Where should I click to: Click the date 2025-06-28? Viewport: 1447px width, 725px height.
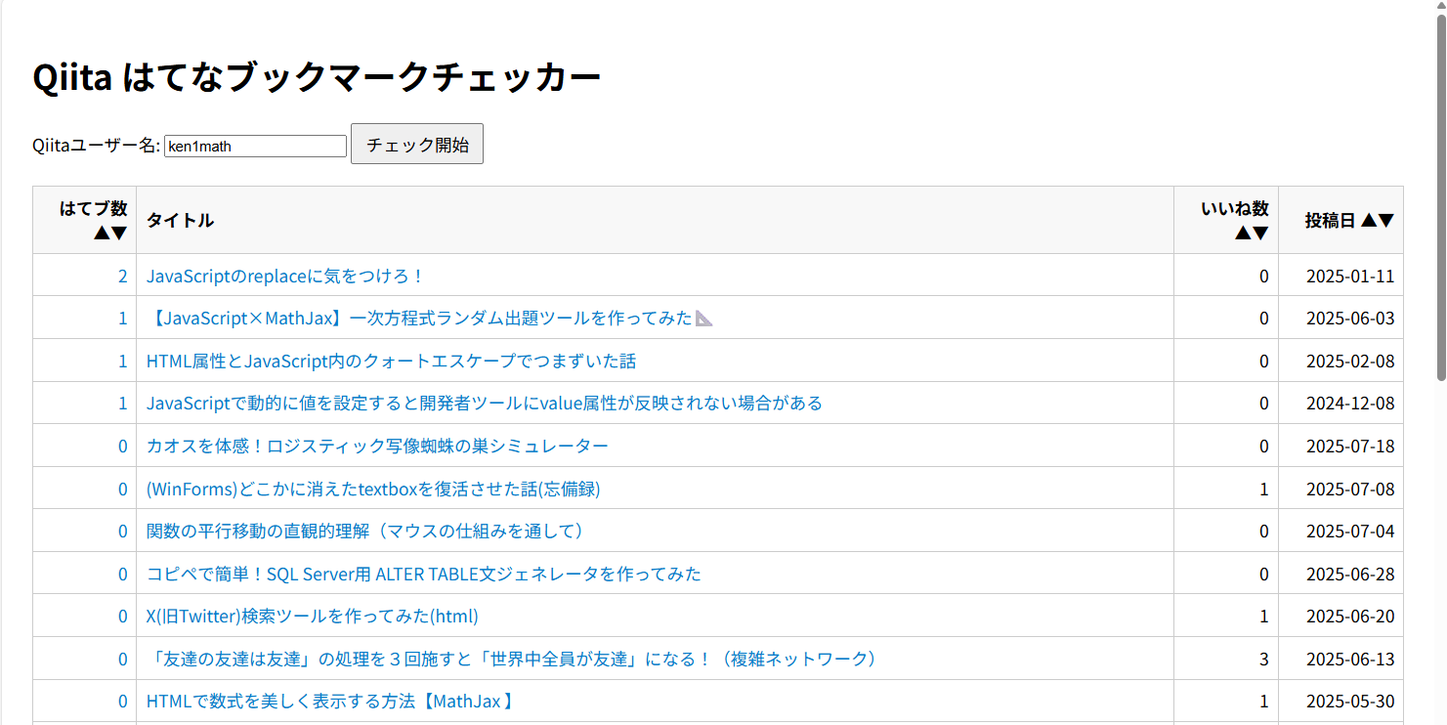[x=1350, y=574]
